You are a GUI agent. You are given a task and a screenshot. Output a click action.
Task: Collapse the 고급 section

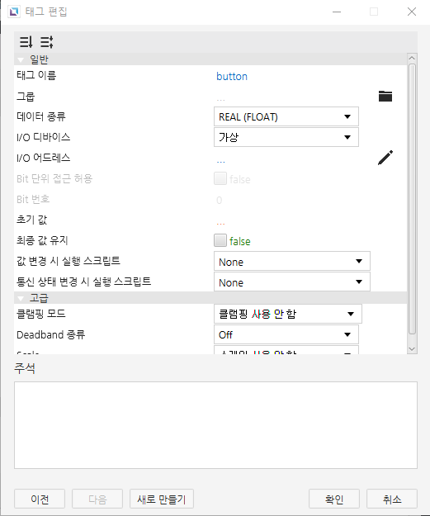(21, 298)
